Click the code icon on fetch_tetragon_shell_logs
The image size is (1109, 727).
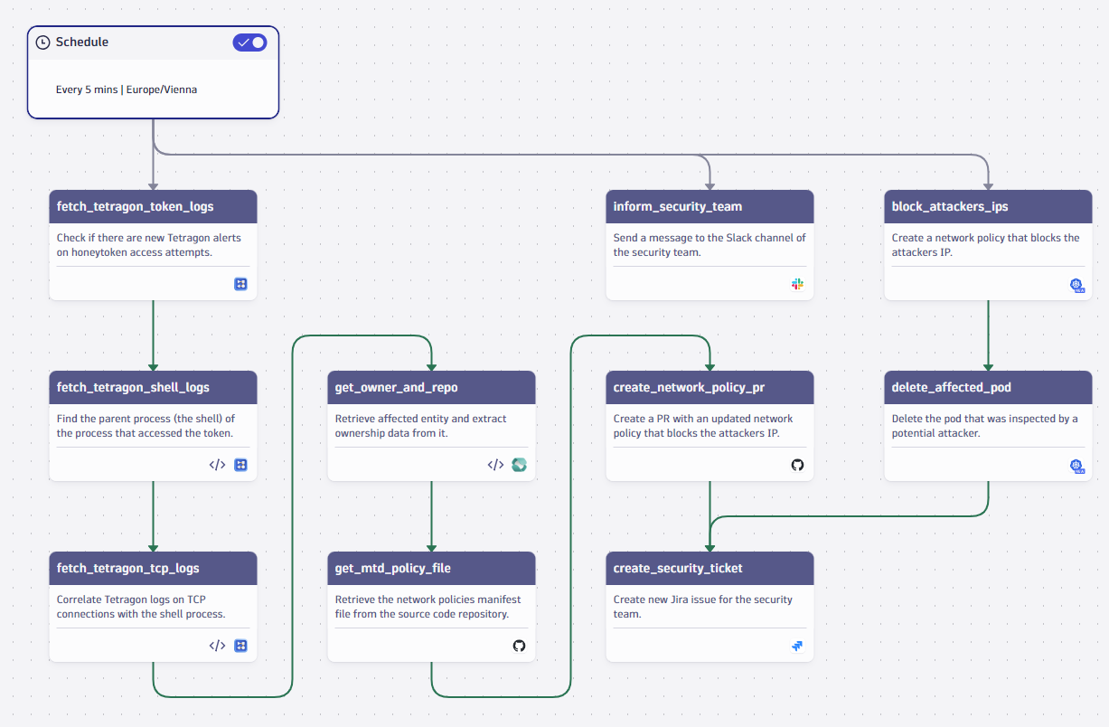coord(217,464)
